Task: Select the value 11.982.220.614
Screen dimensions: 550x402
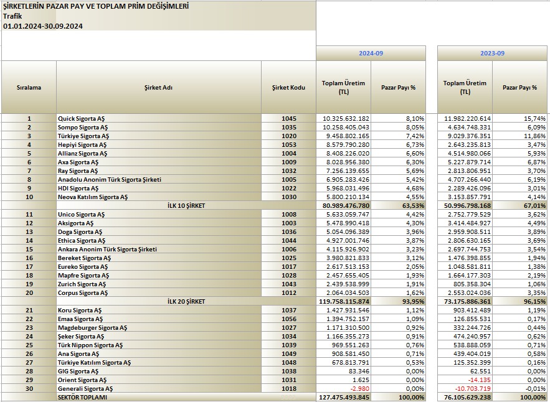Action: [x=465, y=118]
